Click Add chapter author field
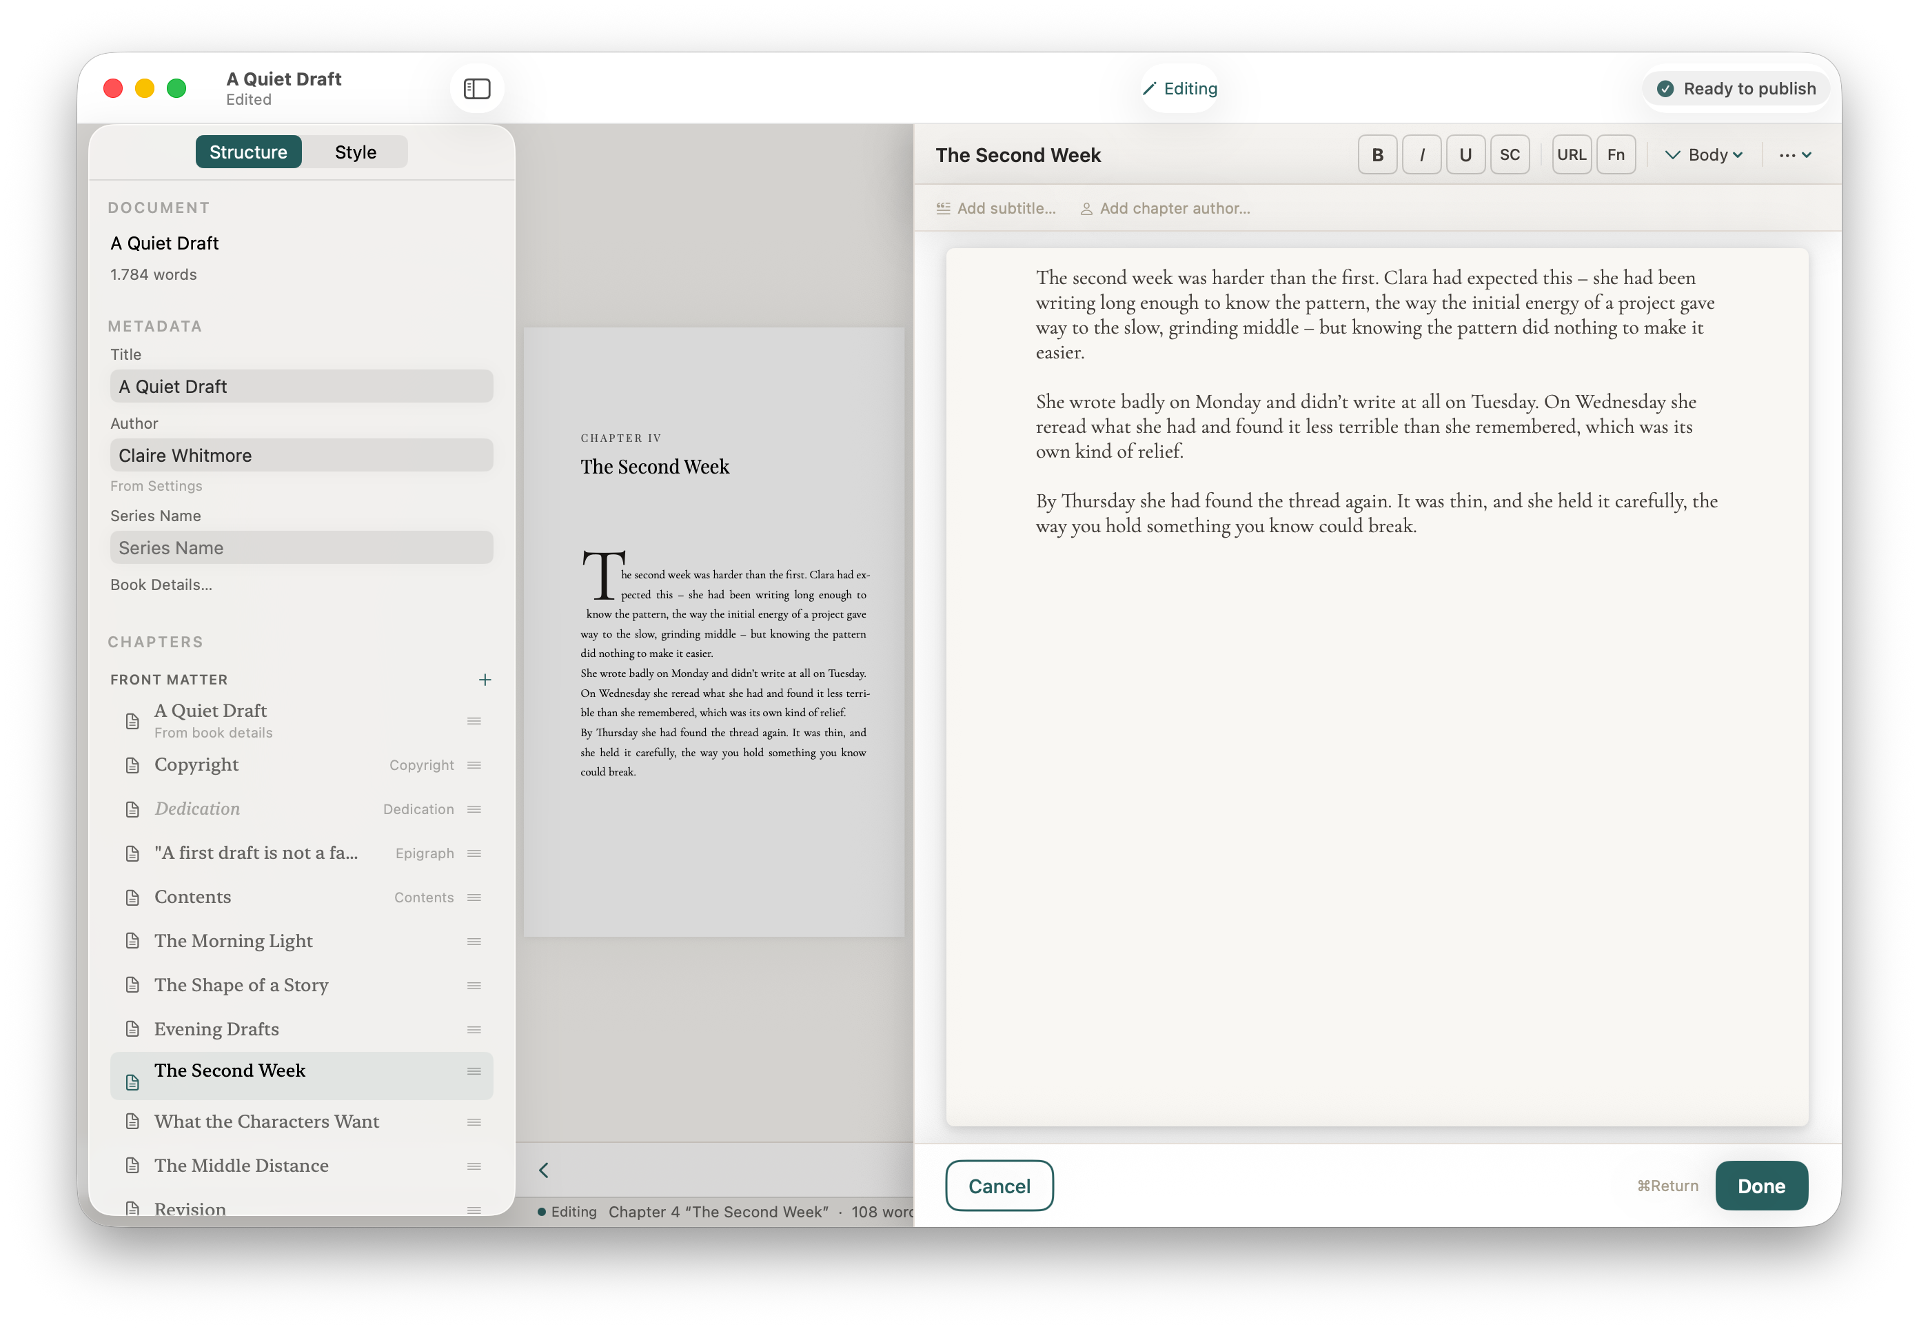The height and width of the screenshot is (1329, 1919). click(x=1166, y=208)
